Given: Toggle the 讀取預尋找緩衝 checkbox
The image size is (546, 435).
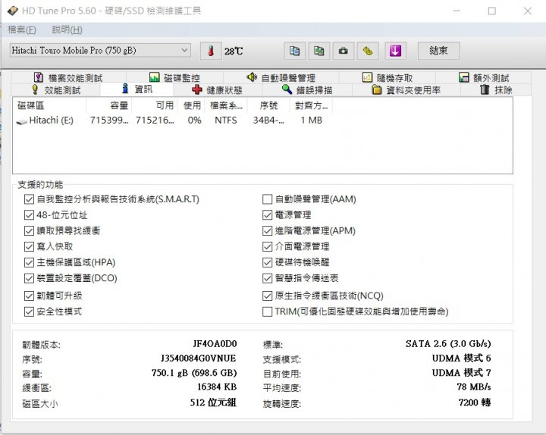Looking at the screenshot, I should click(29, 230).
